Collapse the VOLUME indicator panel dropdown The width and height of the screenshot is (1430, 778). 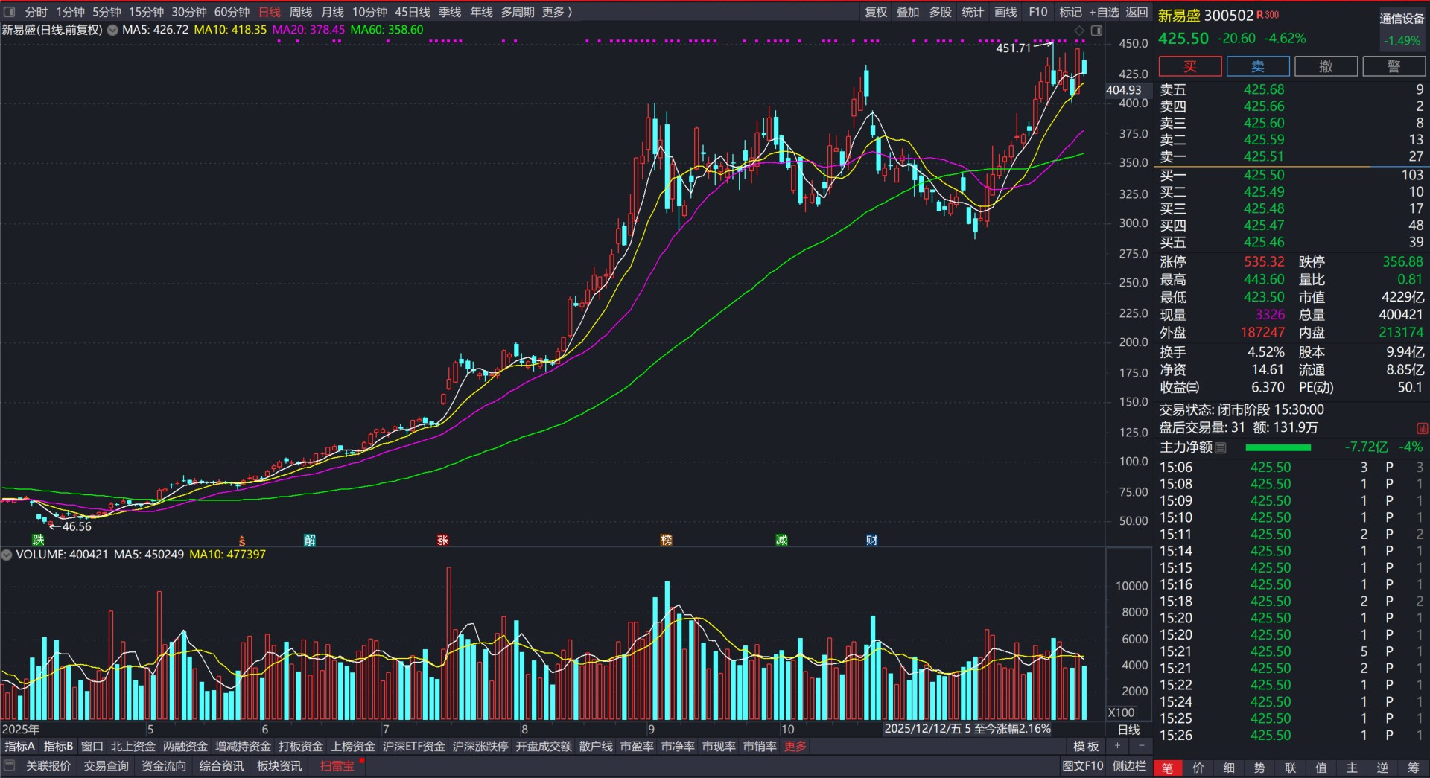(x=7, y=555)
